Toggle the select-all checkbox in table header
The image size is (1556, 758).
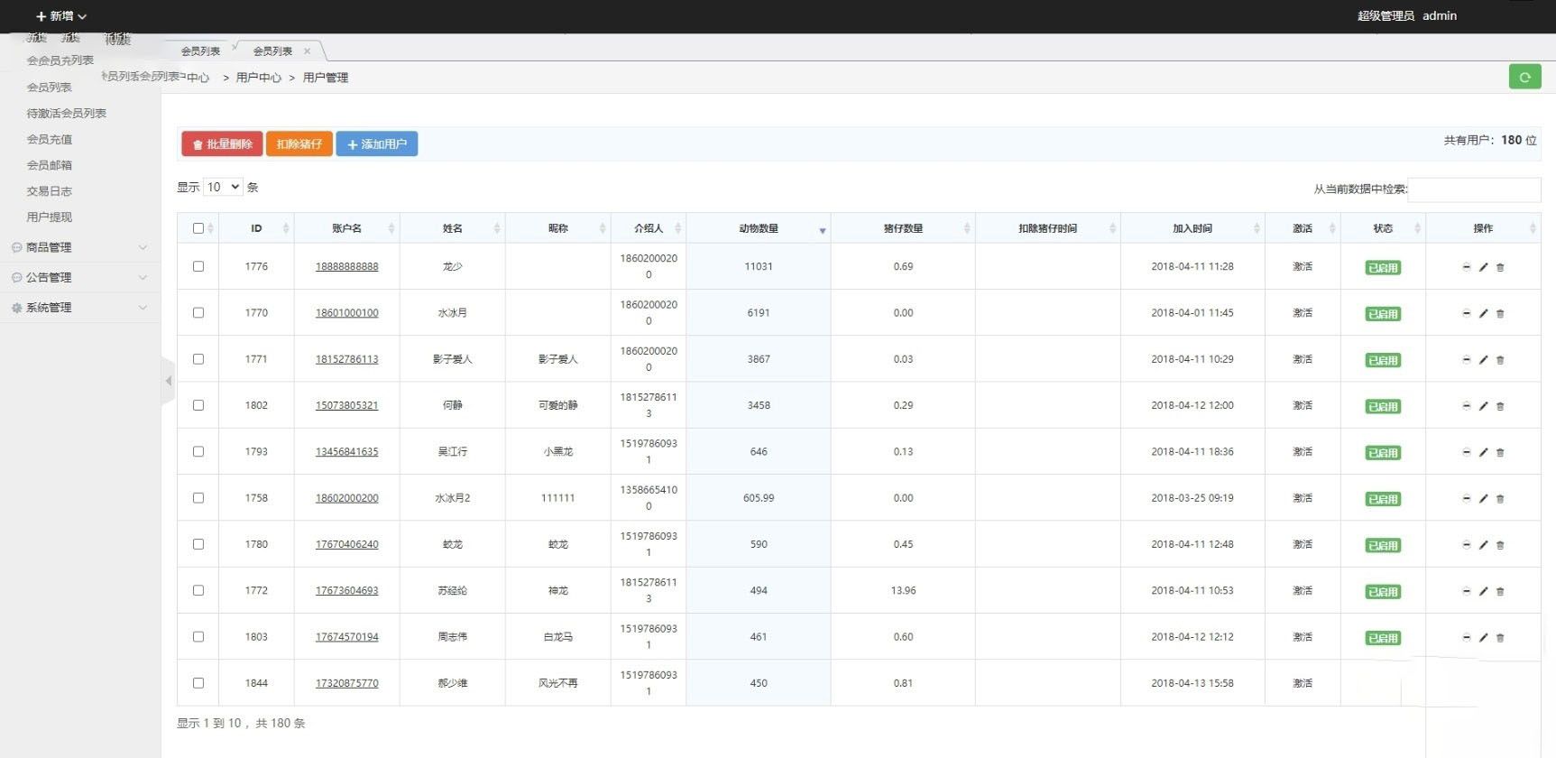click(x=198, y=228)
